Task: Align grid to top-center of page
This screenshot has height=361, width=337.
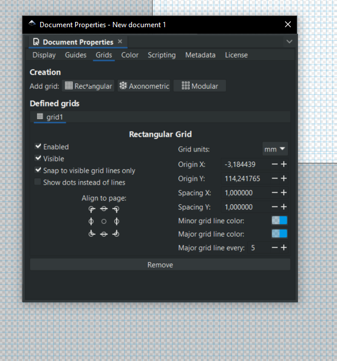Action: pos(103,209)
